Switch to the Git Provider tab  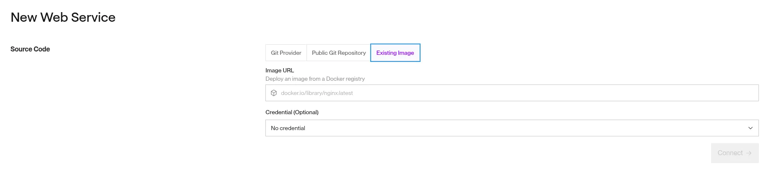(x=286, y=53)
